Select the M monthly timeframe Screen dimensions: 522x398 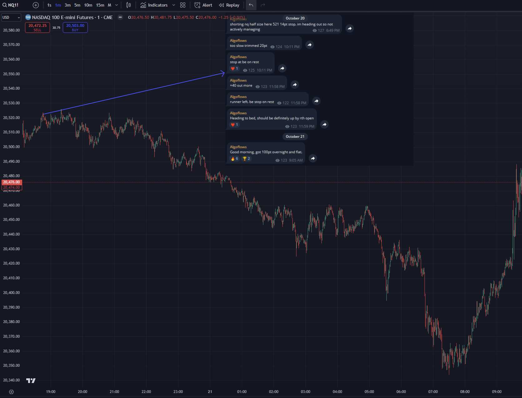pyautogui.click(x=110, y=5)
